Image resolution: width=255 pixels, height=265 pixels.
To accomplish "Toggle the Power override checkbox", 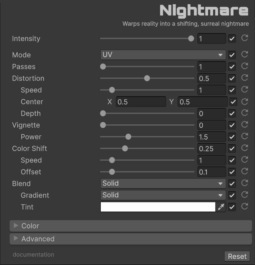I will point(232,137).
